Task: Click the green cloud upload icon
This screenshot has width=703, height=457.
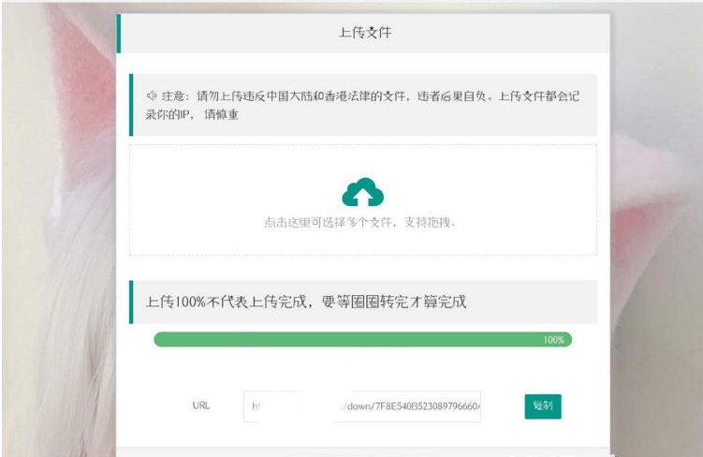Action: coord(362,192)
